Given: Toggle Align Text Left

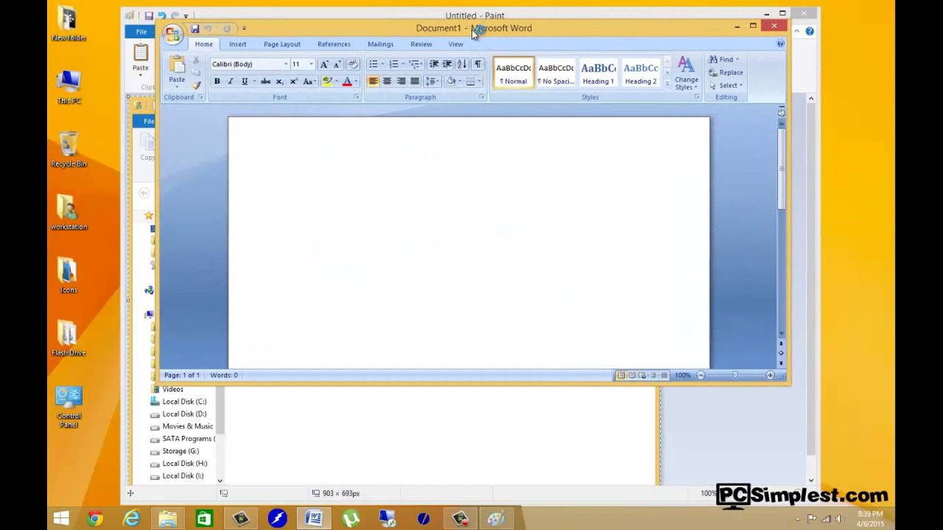Looking at the screenshot, I should point(373,81).
